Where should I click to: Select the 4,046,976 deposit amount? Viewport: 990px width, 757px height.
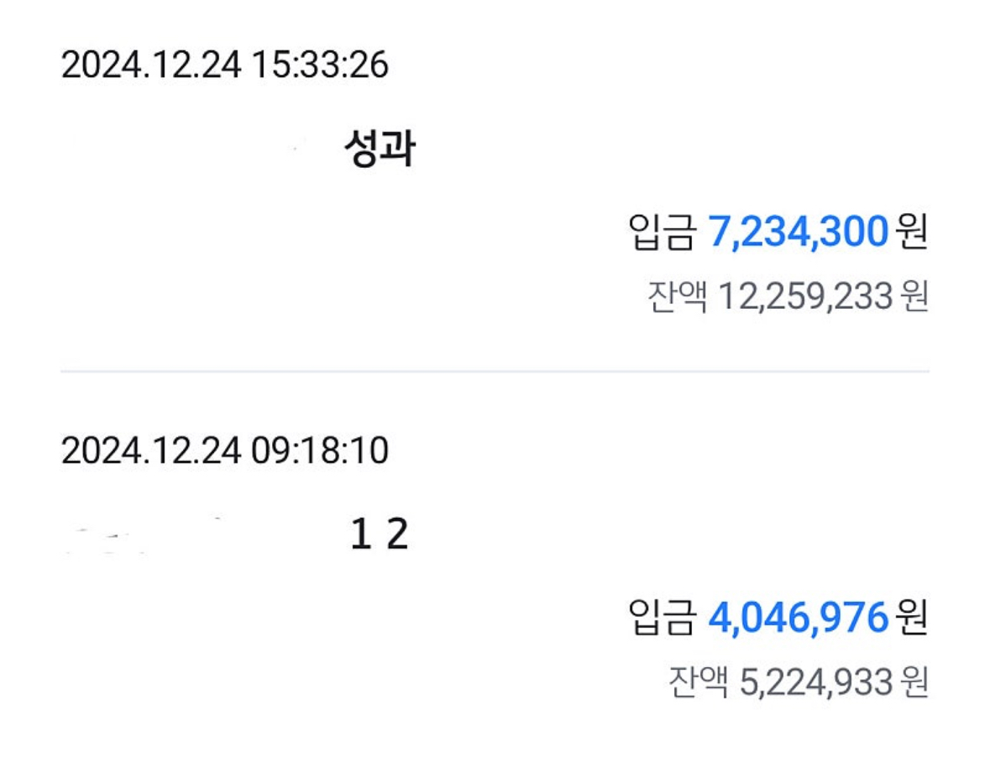[798, 617]
